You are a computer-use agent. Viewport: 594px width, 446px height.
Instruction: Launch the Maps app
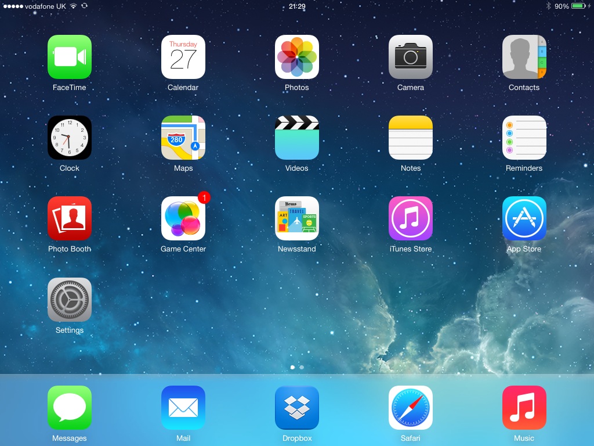(x=183, y=138)
